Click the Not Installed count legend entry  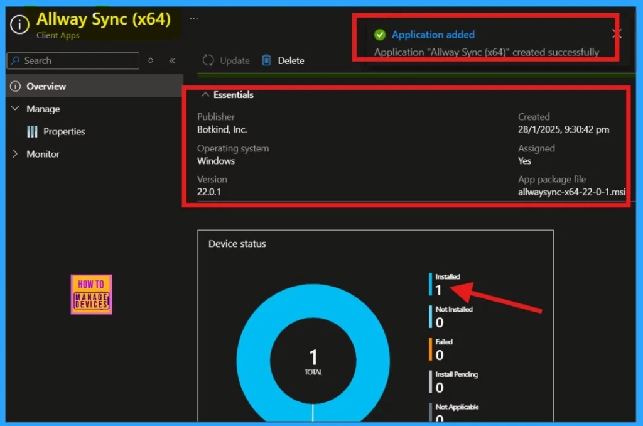click(451, 317)
